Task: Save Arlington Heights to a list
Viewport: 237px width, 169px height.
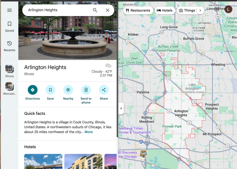Action: pyautogui.click(x=50, y=90)
